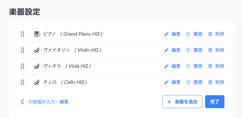This screenshot has width=242, height=118.
Task: Delete the ピアノ instrument
Action: 216,34
